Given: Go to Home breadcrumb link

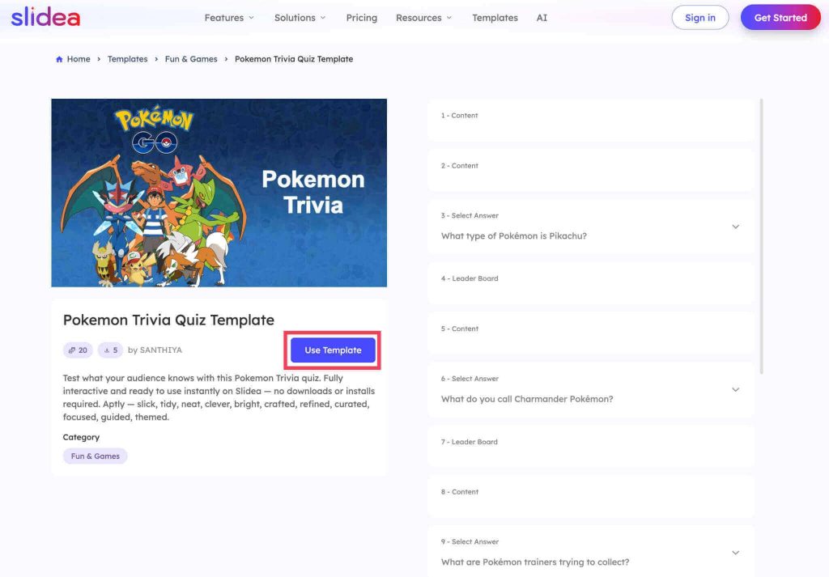Looking at the screenshot, I should 79,59.
